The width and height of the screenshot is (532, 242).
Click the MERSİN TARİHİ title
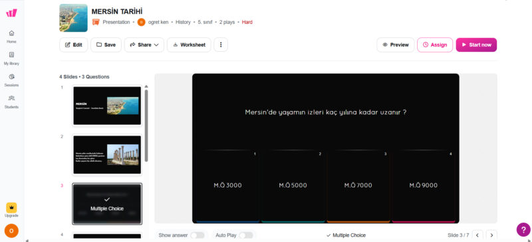(117, 11)
